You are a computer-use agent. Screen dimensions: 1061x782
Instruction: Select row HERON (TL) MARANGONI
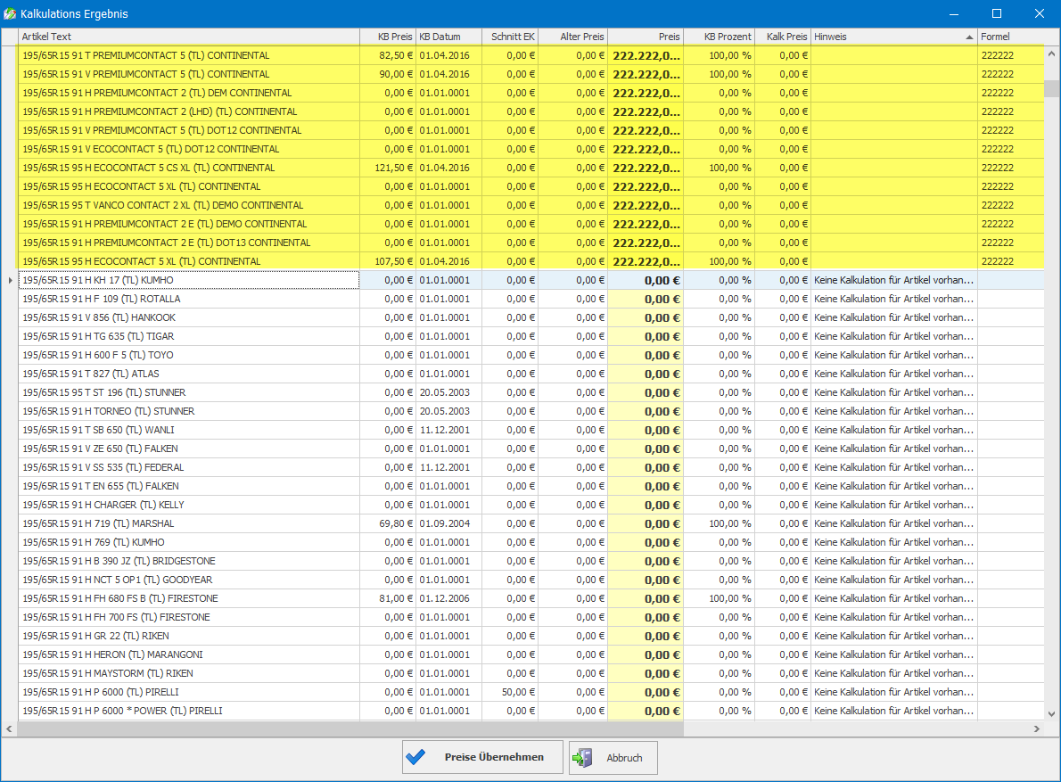point(531,654)
